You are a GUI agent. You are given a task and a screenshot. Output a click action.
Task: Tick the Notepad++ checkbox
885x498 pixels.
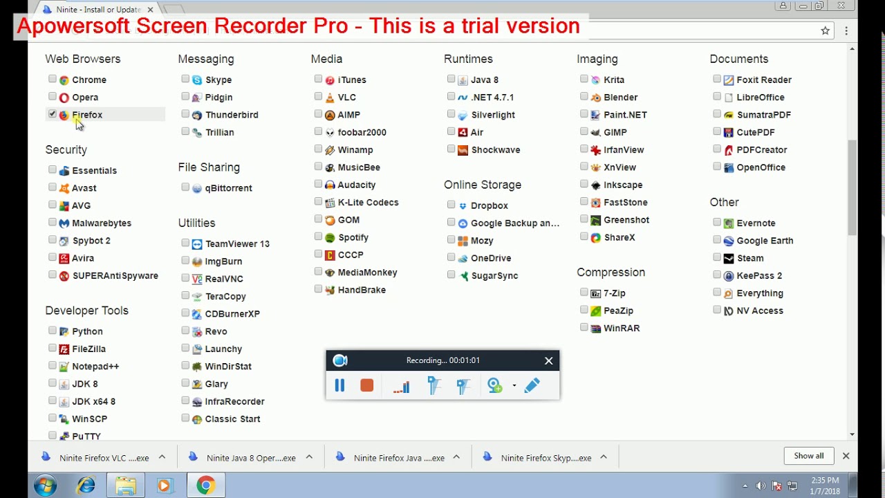coord(53,365)
